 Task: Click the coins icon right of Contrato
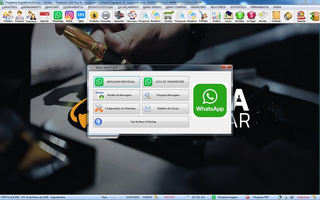point(288,16)
